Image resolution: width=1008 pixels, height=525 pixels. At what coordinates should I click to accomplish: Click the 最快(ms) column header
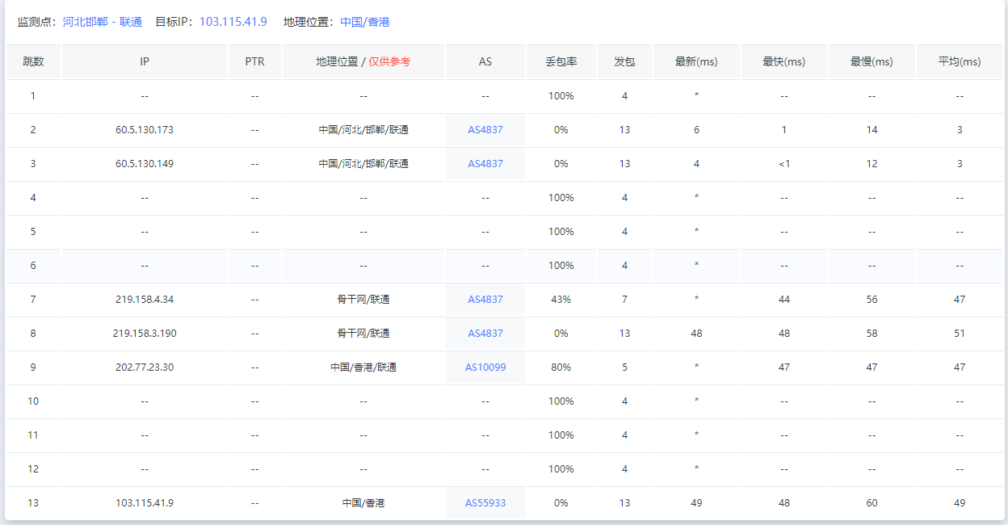tap(783, 62)
